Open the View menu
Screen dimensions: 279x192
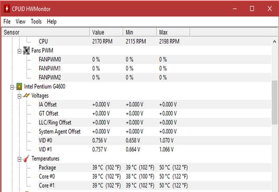click(x=21, y=22)
